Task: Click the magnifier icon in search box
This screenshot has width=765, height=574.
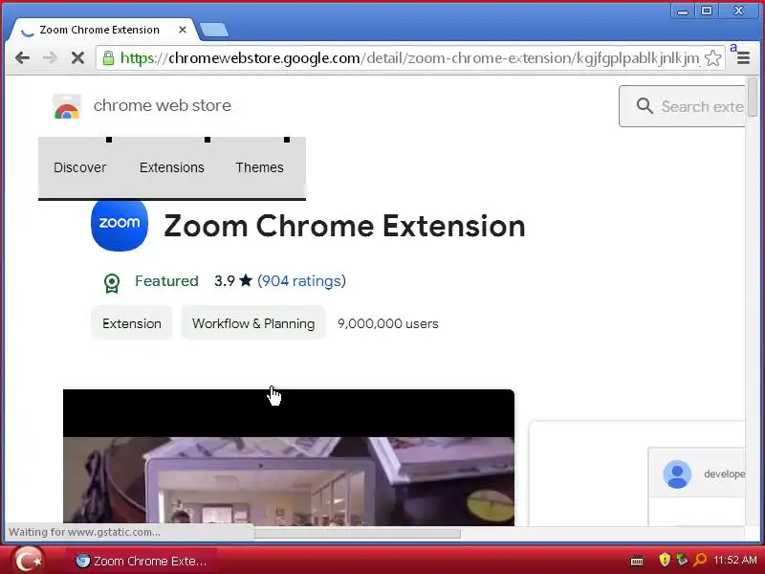Action: 645,105
